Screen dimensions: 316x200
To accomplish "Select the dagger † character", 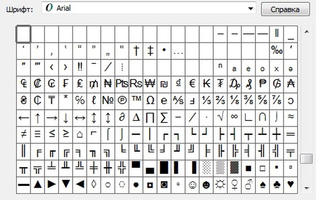I will click(136, 50).
